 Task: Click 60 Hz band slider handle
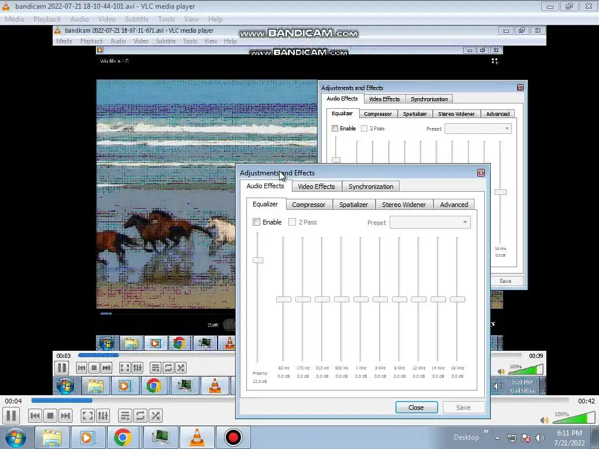tap(284, 299)
